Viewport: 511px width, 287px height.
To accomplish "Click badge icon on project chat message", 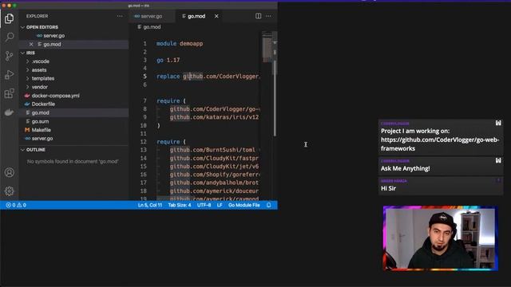I will tap(498, 123).
